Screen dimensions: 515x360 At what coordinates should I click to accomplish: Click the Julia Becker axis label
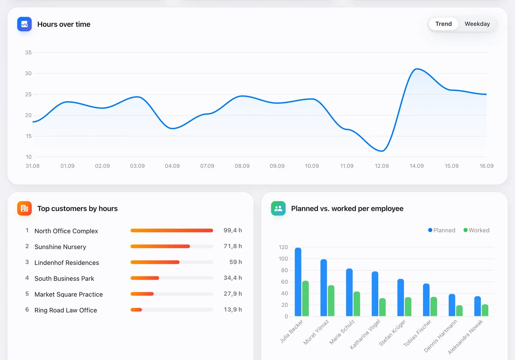[292, 331]
